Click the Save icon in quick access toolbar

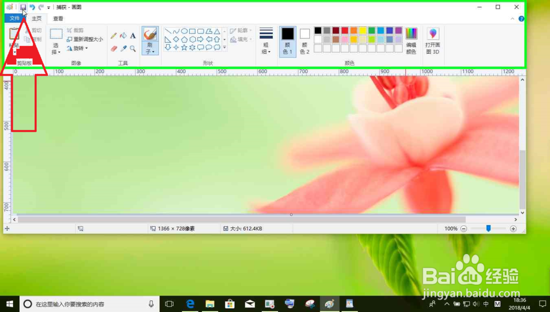pyautogui.click(x=23, y=7)
